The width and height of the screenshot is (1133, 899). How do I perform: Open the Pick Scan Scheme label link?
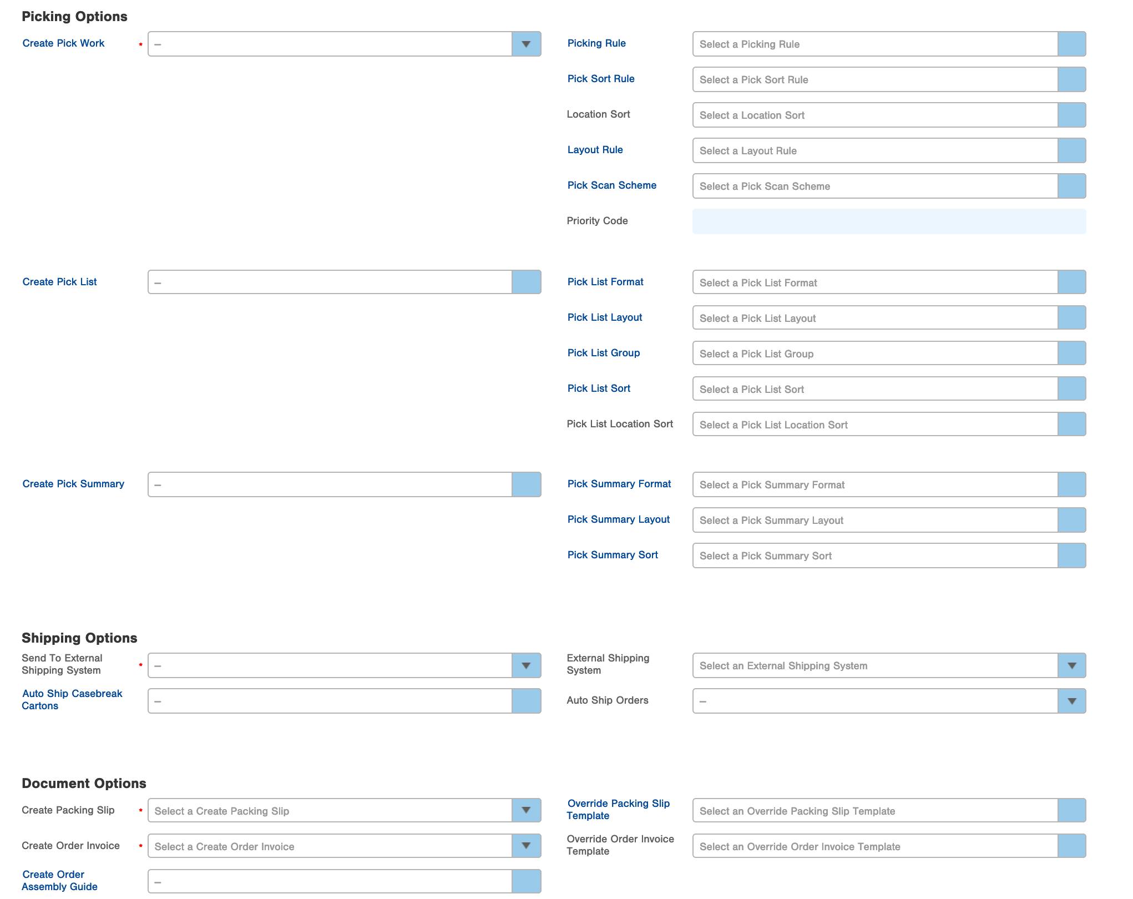(x=611, y=185)
